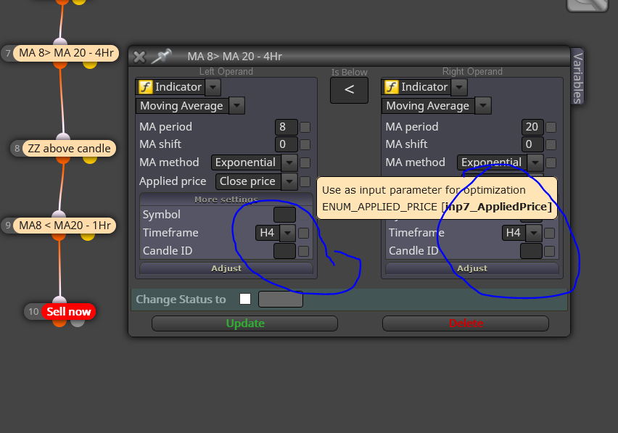Select the red Sell now node
The height and width of the screenshot is (433, 618).
(69, 312)
